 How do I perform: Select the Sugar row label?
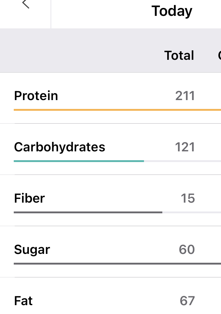(x=32, y=250)
